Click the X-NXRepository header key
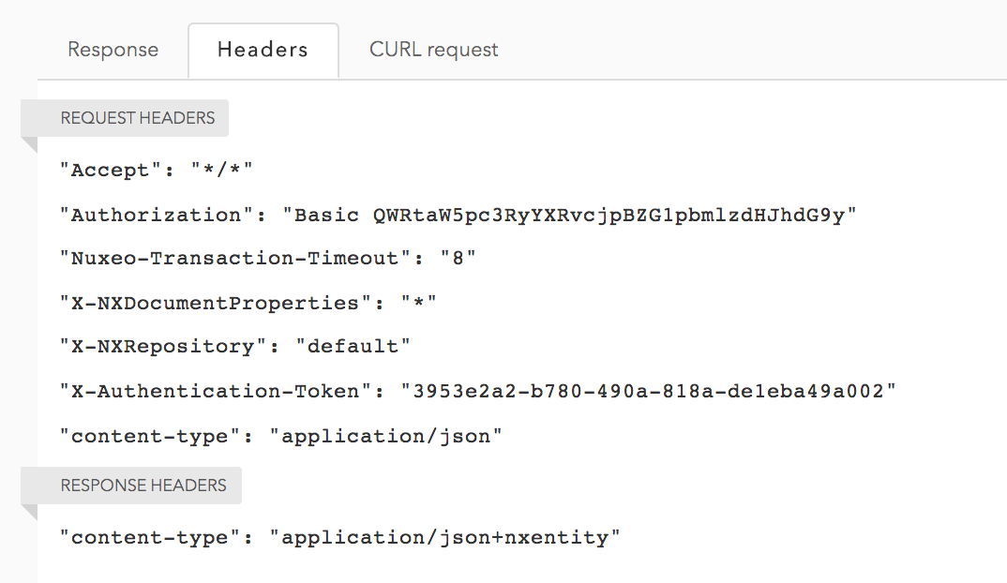This screenshot has width=1007, height=583. pos(162,347)
